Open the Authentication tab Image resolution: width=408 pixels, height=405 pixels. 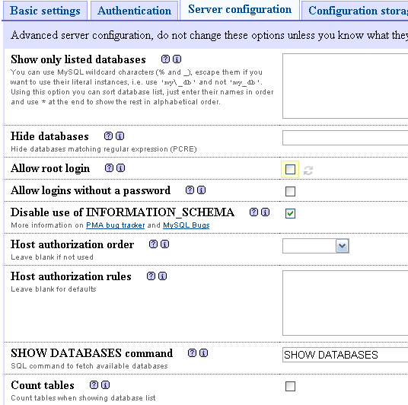[134, 11]
